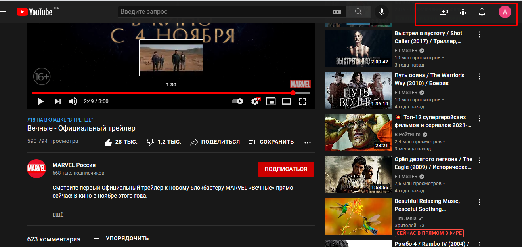The image size is (522, 247).
Task: Open options menu for Выстрел в пустоту
Action: click(x=480, y=34)
